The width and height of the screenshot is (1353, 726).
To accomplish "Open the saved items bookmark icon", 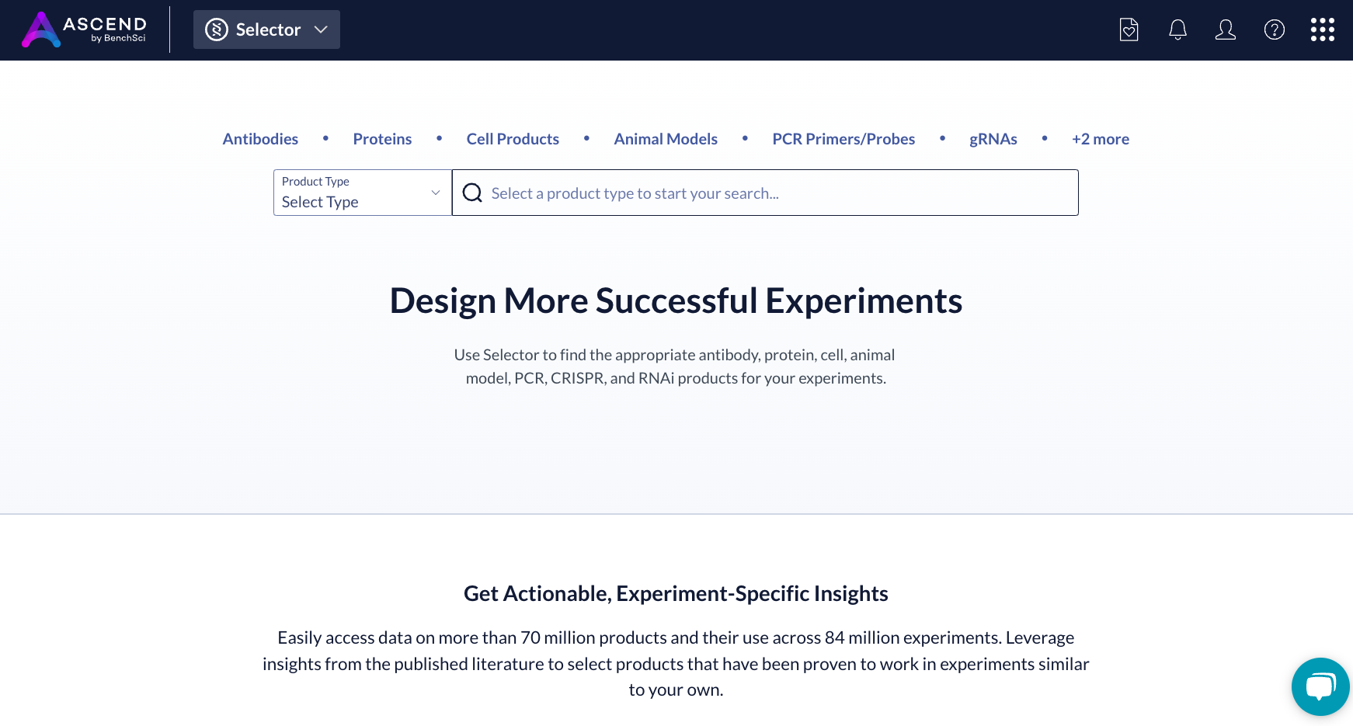I will coord(1129,30).
